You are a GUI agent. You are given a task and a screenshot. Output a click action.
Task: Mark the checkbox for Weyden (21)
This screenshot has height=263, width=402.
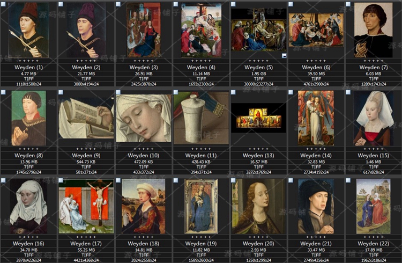tap(291, 180)
